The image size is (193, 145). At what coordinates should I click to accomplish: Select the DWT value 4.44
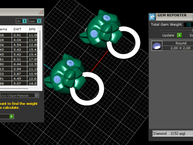click(17, 64)
